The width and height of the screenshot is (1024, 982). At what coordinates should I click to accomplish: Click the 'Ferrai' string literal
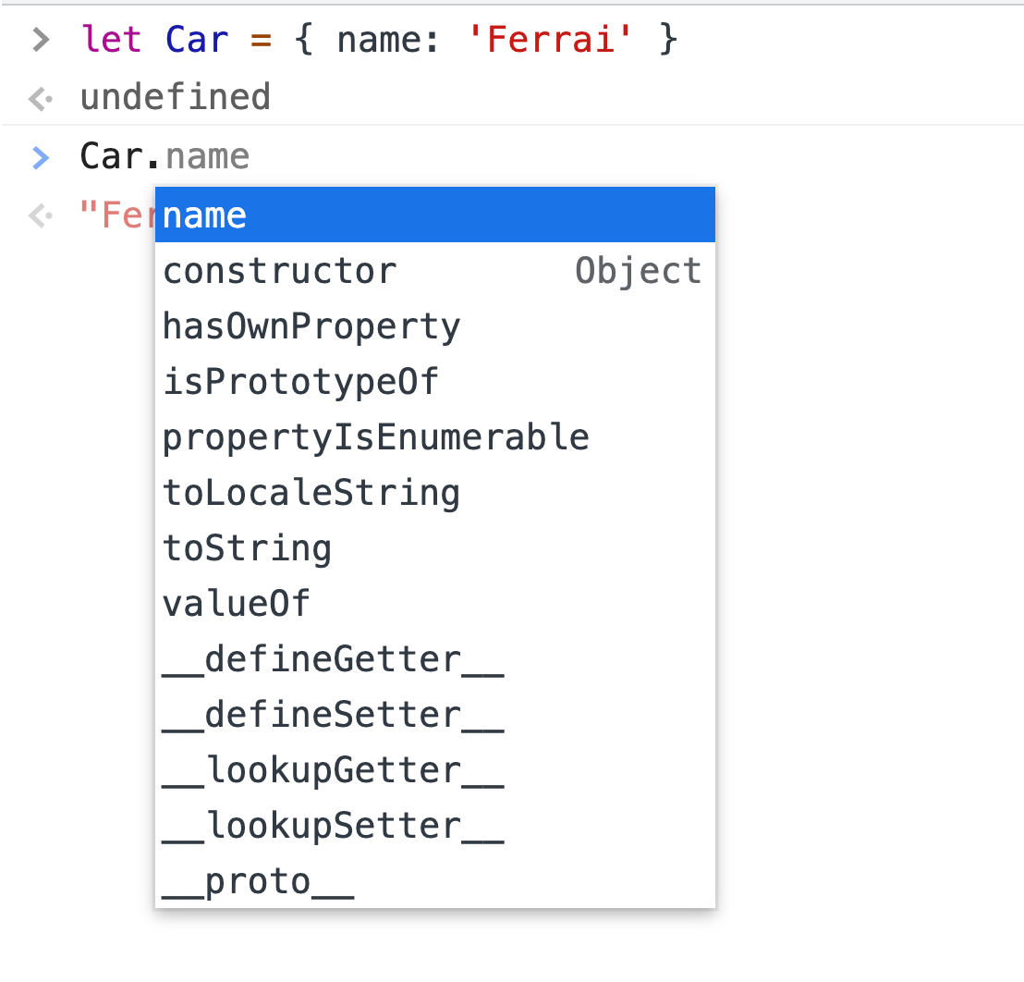click(x=552, y=39)
